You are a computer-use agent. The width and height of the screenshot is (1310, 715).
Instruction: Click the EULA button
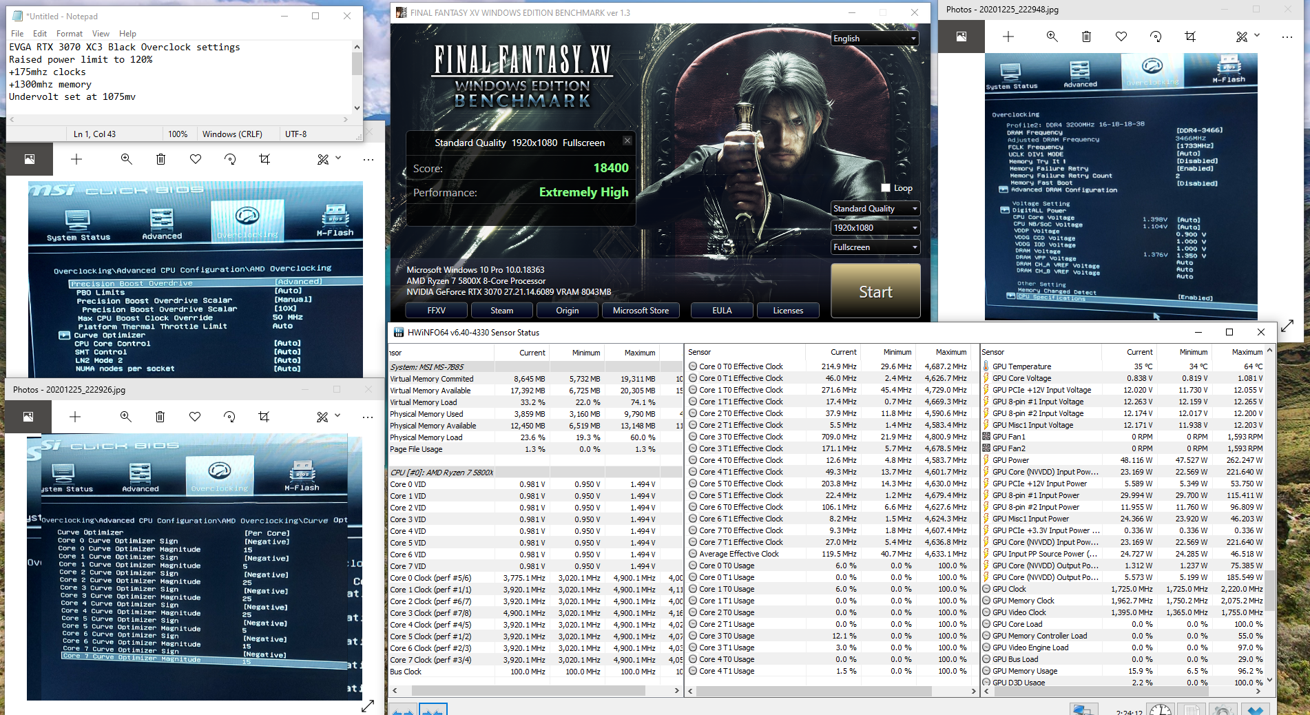(722, 311)
